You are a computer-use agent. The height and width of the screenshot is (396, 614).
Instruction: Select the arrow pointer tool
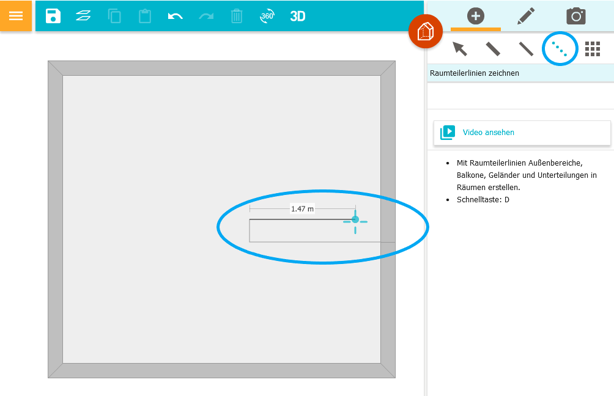pos(460,49)
